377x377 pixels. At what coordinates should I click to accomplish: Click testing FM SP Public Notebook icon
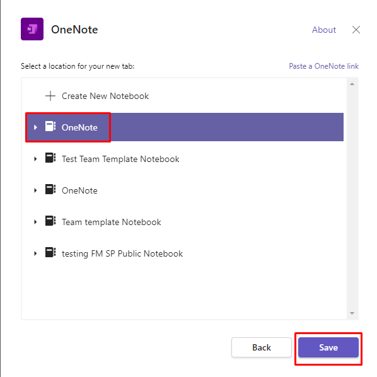[x=50, y=252]
